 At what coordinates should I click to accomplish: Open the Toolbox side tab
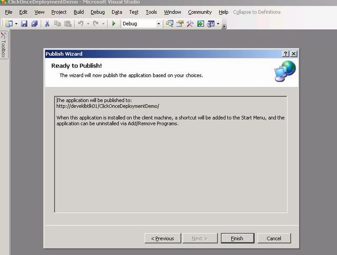pos(4,45)
